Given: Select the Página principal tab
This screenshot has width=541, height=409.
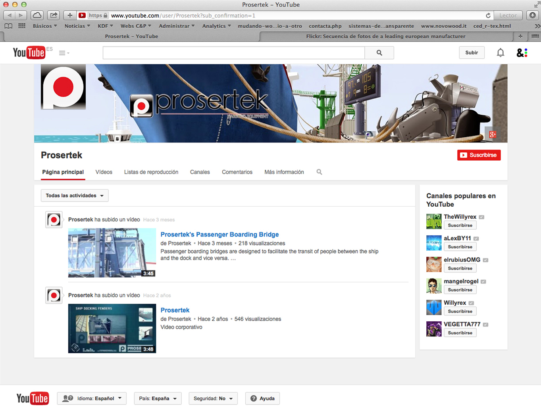Looking at the screenshot, I should point(63,172).
